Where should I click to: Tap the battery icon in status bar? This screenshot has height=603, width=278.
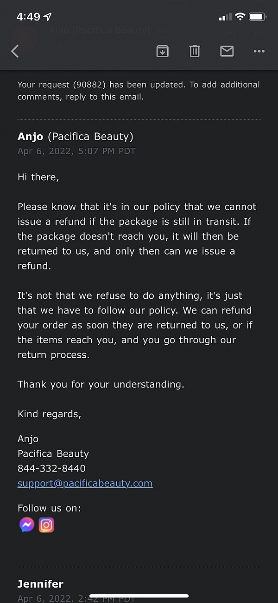tap(257, 17)
